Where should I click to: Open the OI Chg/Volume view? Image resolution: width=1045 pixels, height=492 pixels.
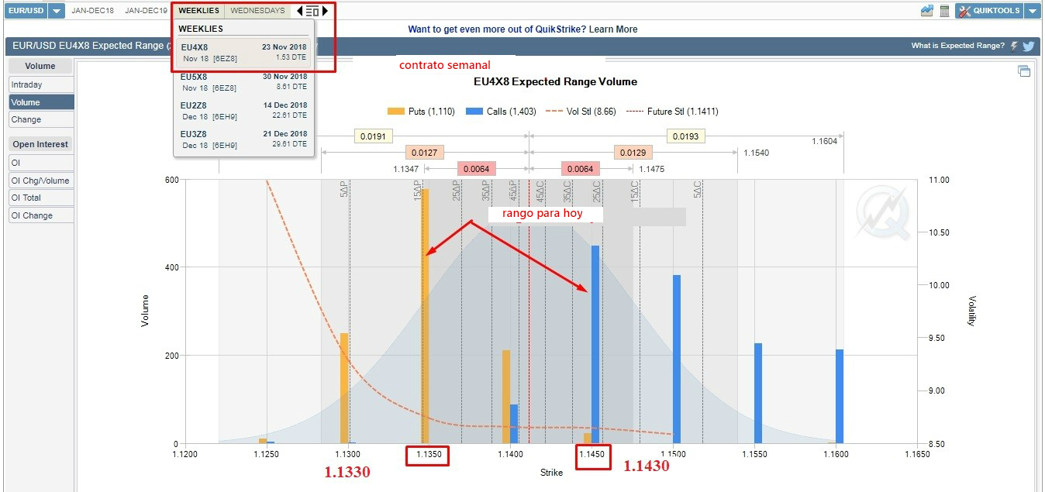pos(40,181)
